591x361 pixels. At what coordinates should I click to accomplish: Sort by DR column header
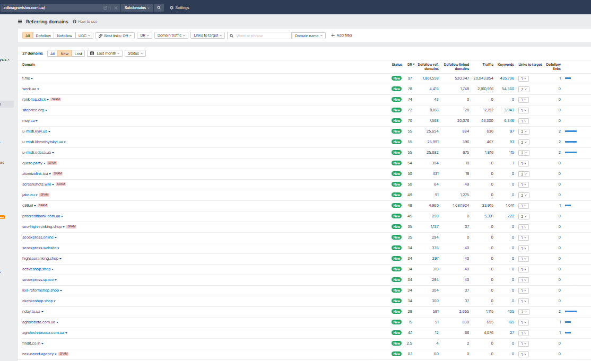coord(411,64)
